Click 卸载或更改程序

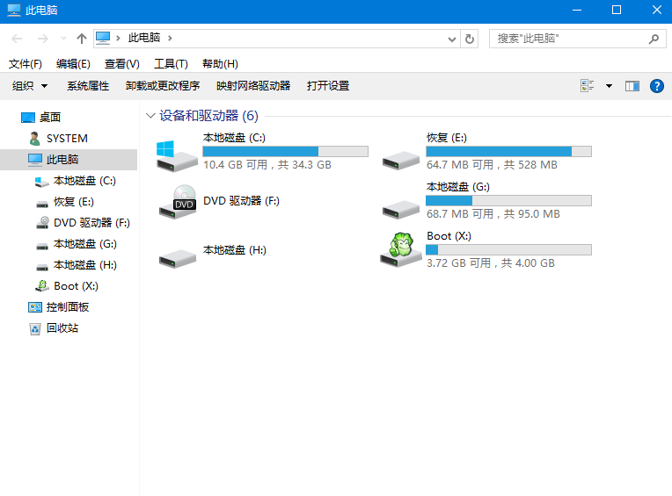pos(163,86)
